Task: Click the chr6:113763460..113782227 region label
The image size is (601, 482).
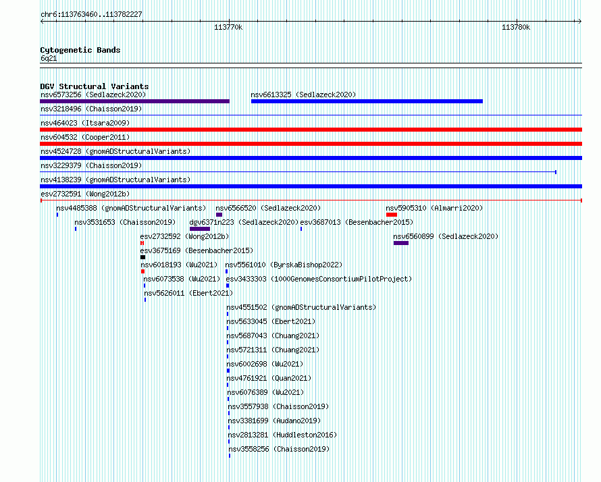Action: pyautogui.click(x=91, y=15)
